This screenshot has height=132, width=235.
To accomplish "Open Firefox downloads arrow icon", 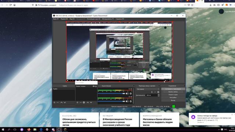I will [210, 5].
